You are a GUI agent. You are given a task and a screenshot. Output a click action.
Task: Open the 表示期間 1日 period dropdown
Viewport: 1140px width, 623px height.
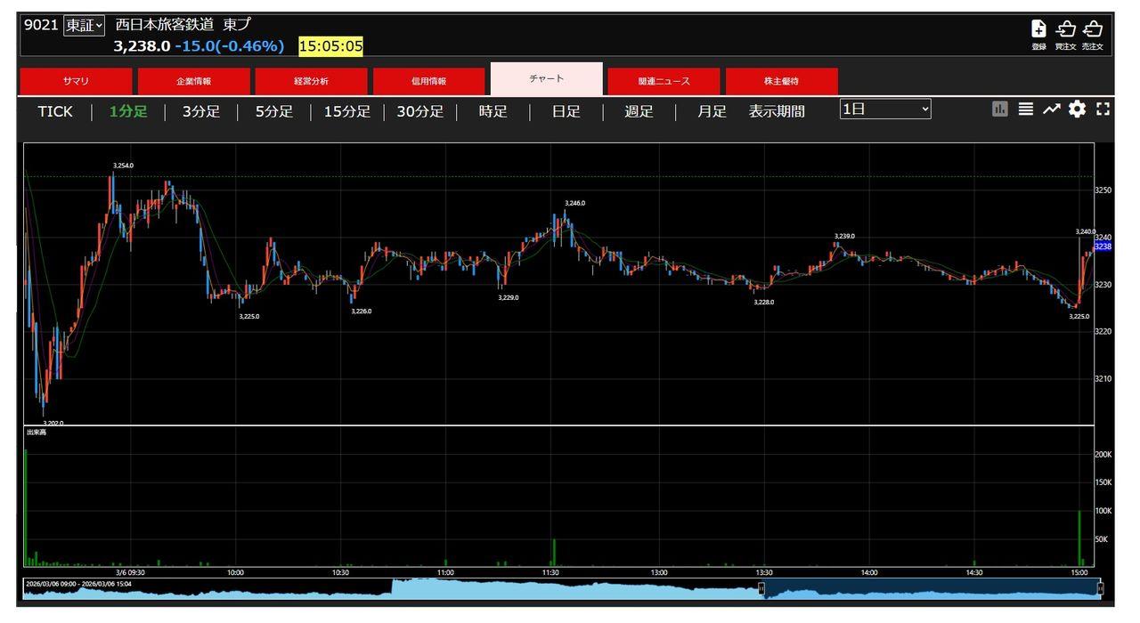885,109
